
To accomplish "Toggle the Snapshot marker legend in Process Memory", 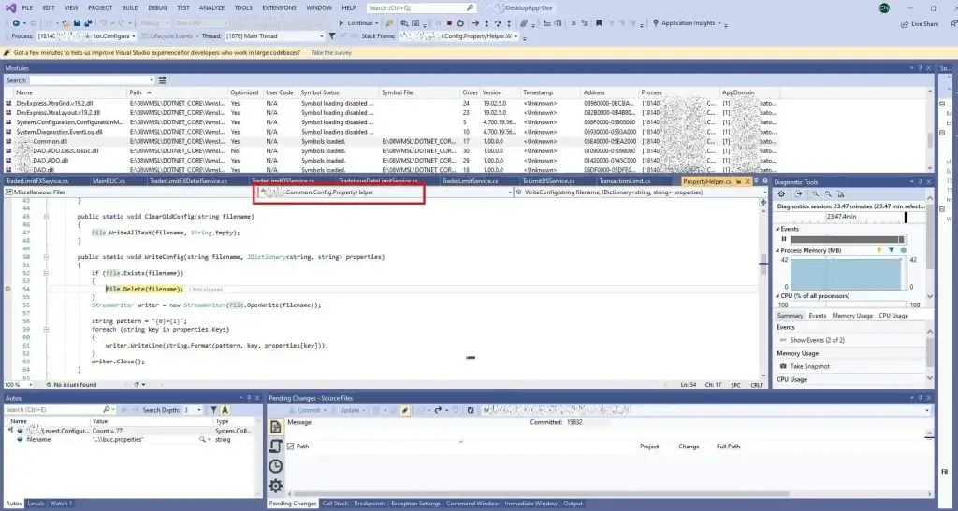I will tap(891, 250).
